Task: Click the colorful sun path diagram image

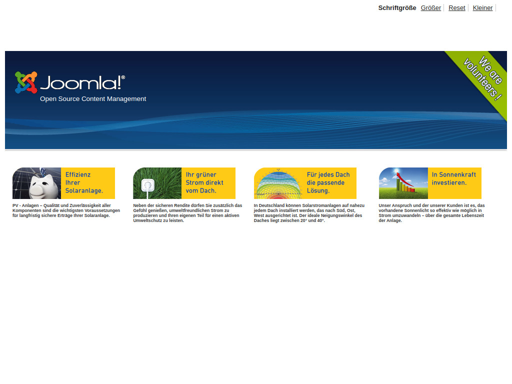Action: click(x=278, y=183)
